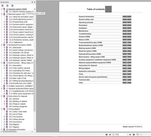151x137 pixels.
Task: Click horizontal scrollbar left arrow
Action: [1, 132]
